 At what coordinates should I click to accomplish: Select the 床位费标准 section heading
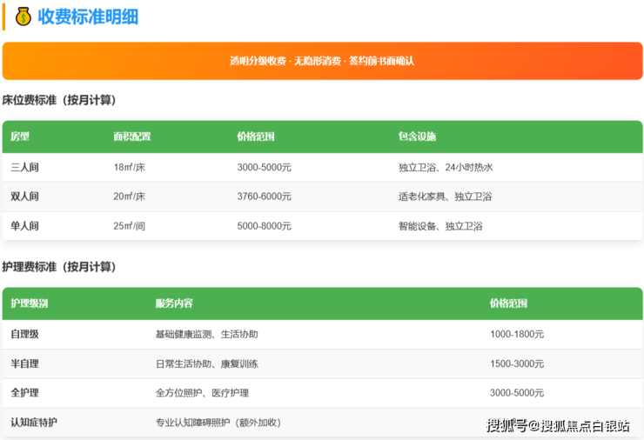(59, 100)
